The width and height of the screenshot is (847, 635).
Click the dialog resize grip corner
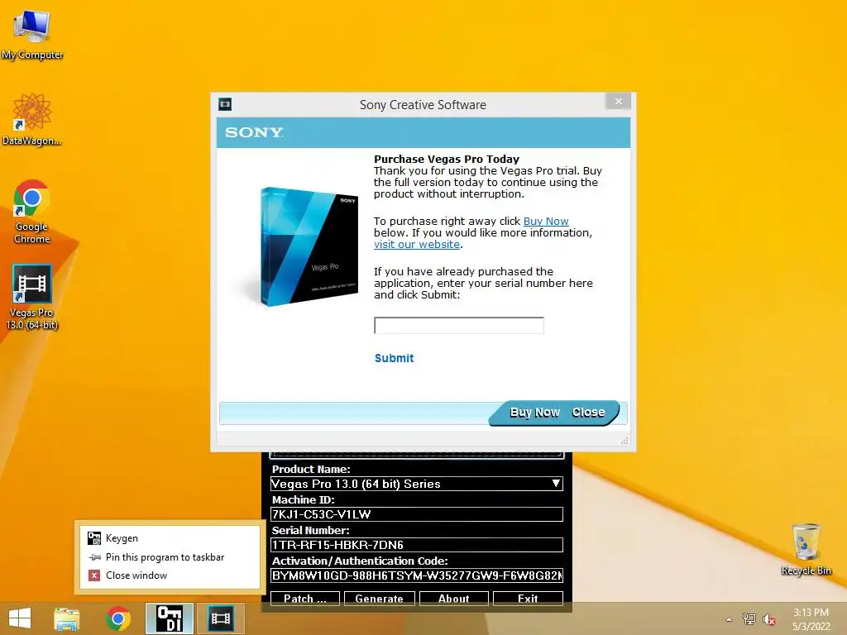coord(625,442)
